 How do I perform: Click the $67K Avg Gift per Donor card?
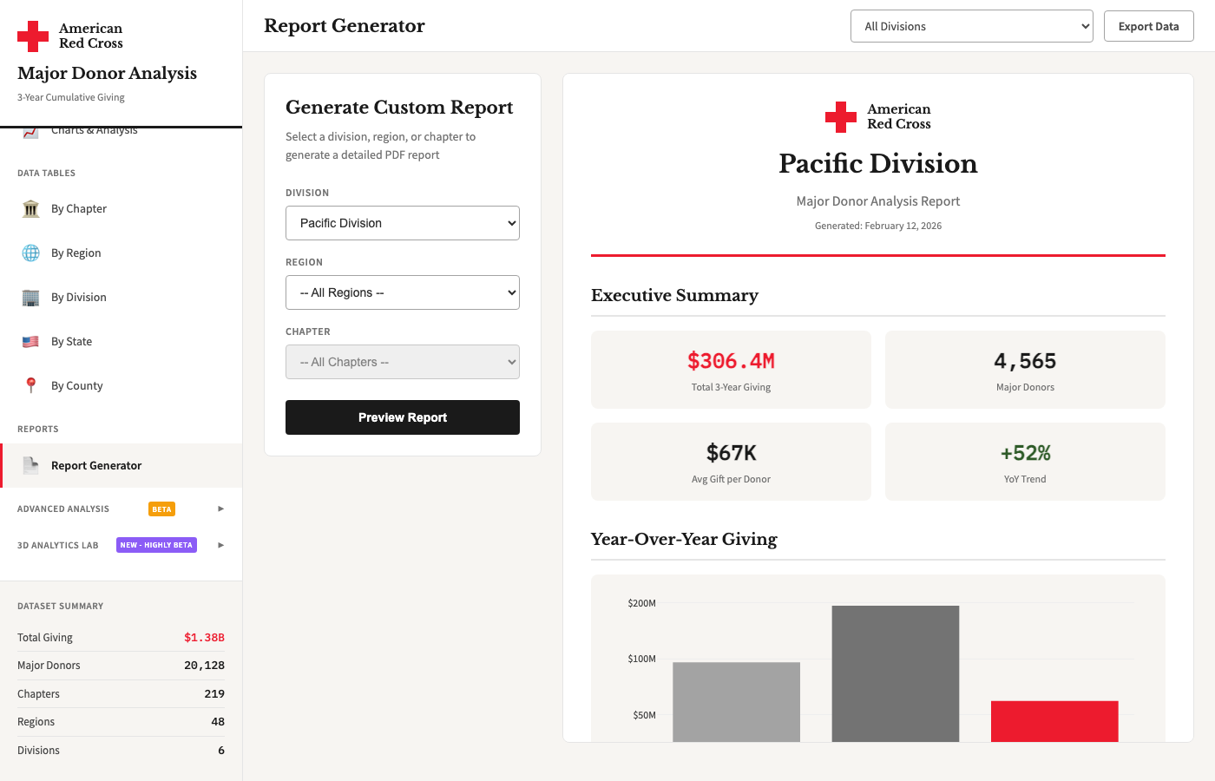731,462
